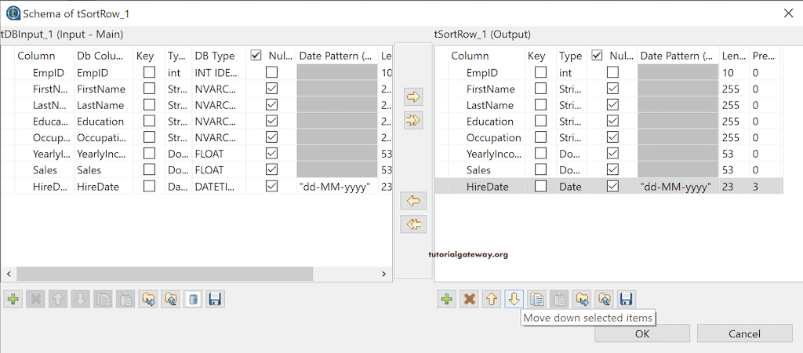Check the Key box for EmpID in output
Image resolution: width=803 pixels, height=353 pixels.
coord(540,73)
